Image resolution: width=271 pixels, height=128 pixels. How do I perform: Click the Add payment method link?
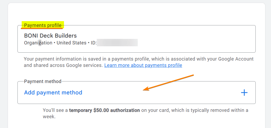tap(53, 93)
